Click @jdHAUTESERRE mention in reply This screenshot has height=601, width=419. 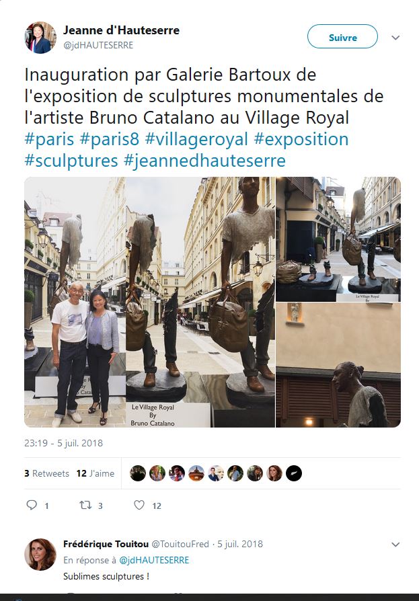(x=154, y=560)
